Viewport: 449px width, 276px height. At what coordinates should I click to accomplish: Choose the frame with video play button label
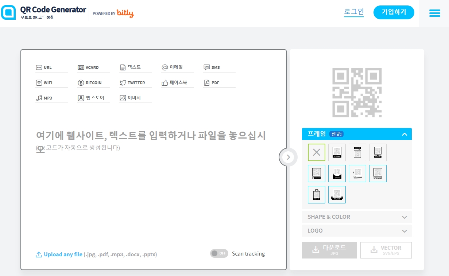[x=317, y=174]
